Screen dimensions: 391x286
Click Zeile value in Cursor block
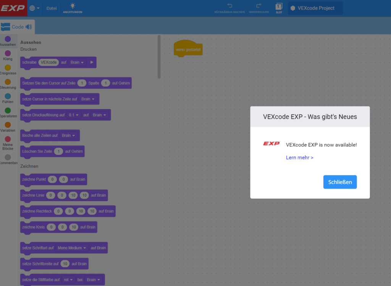pyautogui.click(x=82, y=83)
